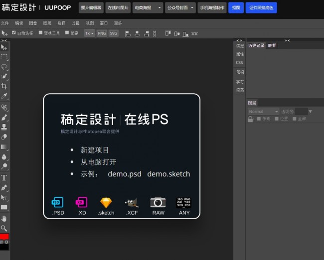Click the align vertical centers icon
This screenshot has width=324, height=260.
177,34
